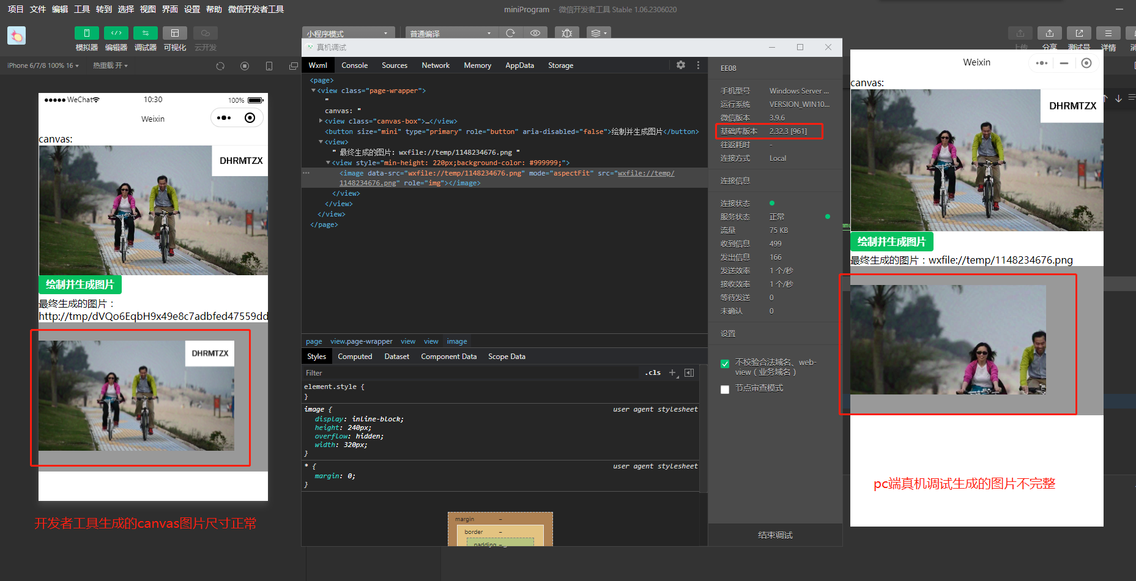
Task: Open the 文件 menu
Action: [x=38, y=9]
